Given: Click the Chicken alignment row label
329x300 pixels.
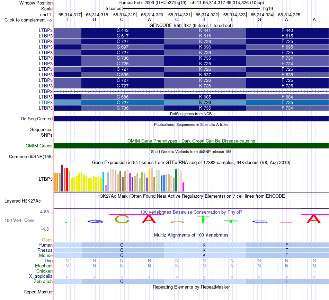Looking at the screenshot, I should pos(44,271).
